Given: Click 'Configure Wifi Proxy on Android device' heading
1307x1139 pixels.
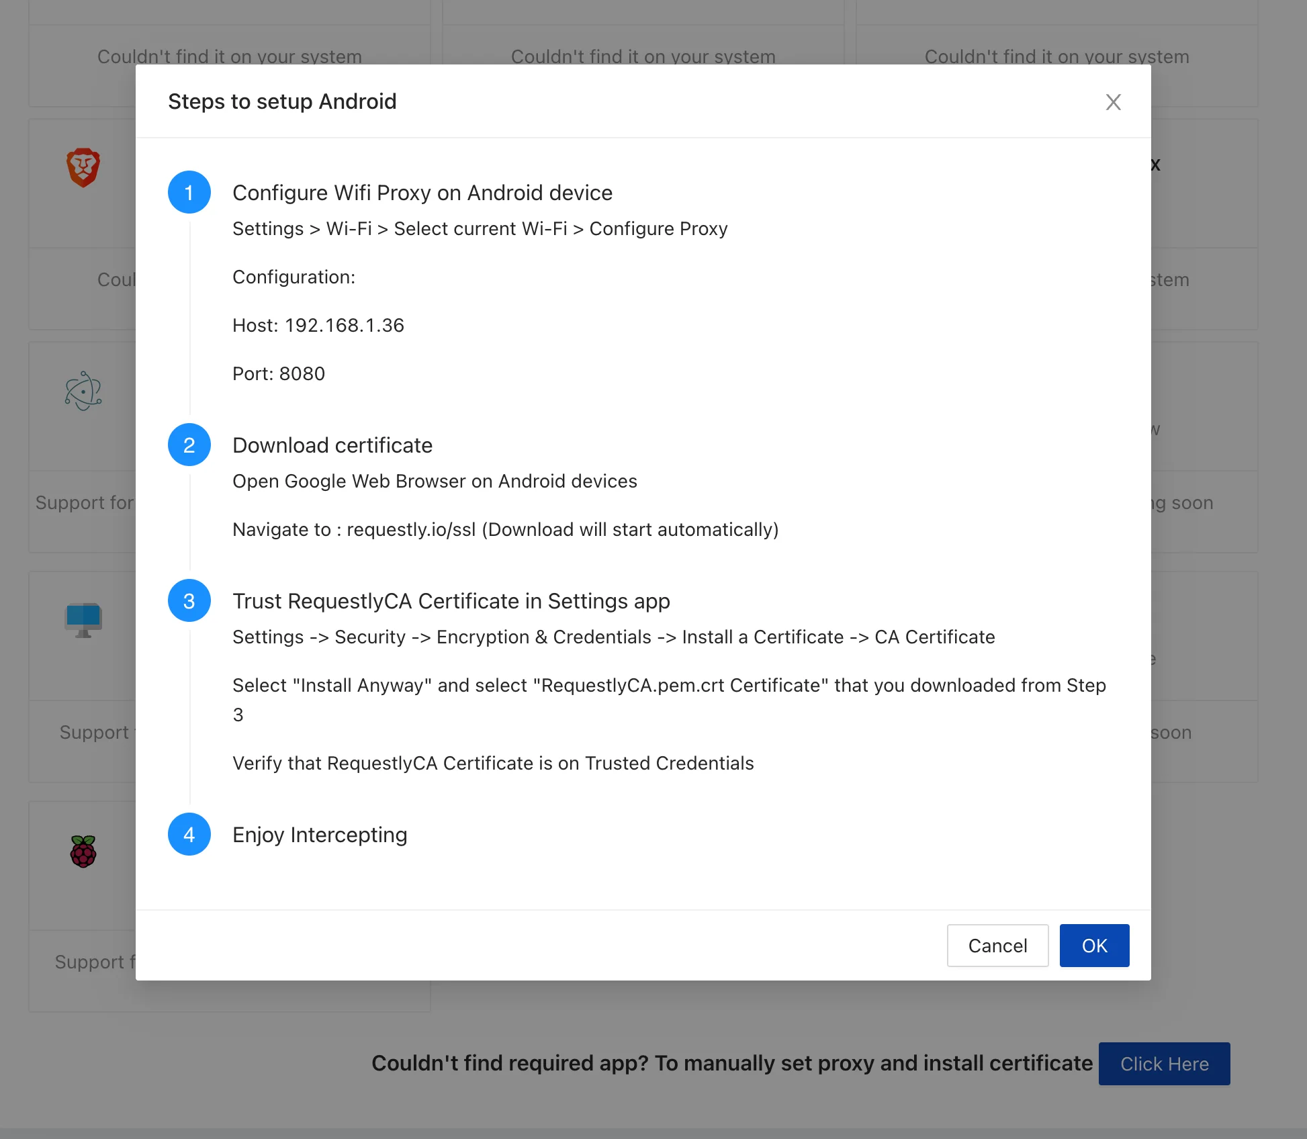Looking at the screenshot, I should pos(422,193).
